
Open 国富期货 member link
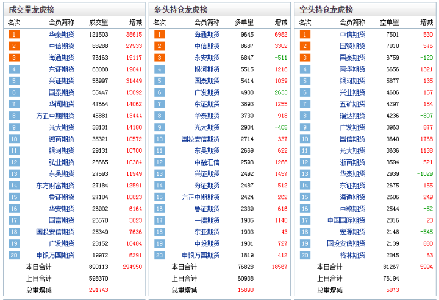click(62, 220)
